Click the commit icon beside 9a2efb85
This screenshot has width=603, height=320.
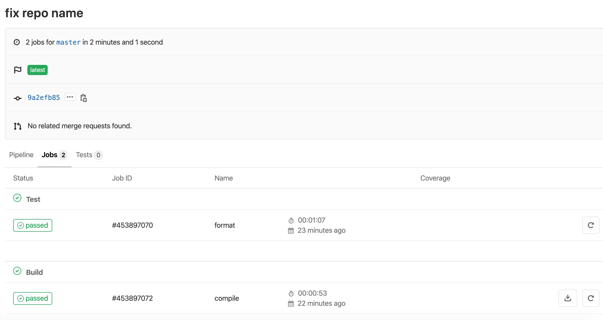[x=17, y=98]
